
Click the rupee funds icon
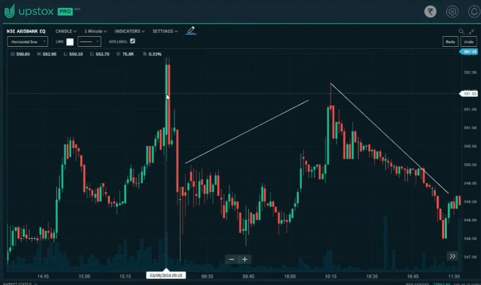point(429,11)
